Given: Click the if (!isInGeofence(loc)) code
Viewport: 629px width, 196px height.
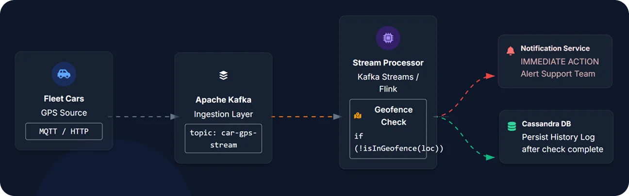Looking at the screenshot, I should coord(399,142).
